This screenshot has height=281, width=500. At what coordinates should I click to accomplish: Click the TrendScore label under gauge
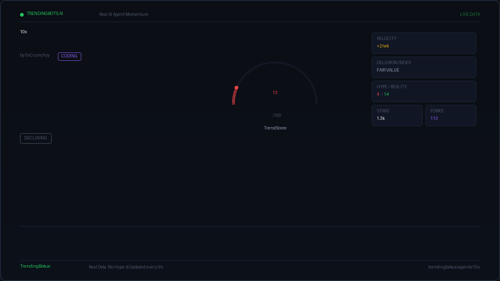click(275, 128)
